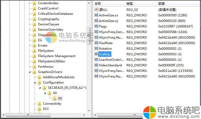
Task: Click the binary icon beside VideoStandard
Action: [96, 65]
